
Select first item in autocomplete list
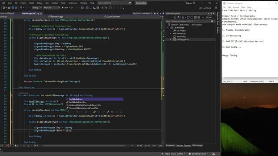95,99
